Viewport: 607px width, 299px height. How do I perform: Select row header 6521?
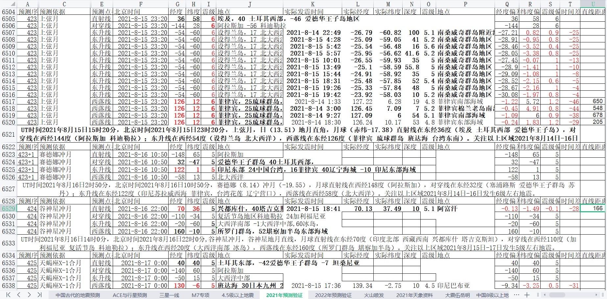coord(8,134)
